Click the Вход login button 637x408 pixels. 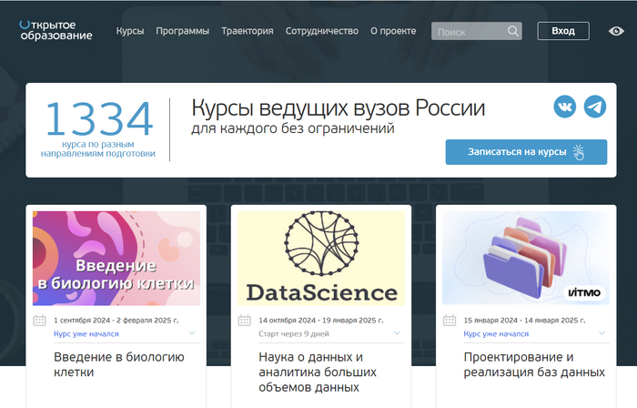[563, 31]
